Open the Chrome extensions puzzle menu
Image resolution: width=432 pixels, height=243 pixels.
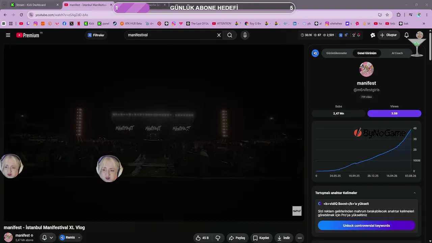399,15
